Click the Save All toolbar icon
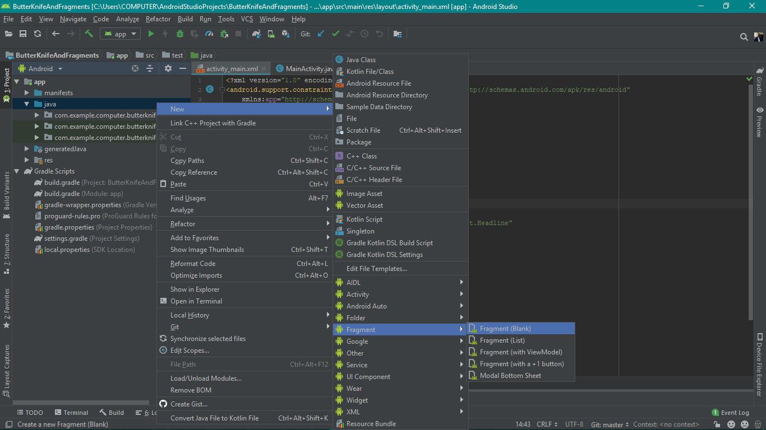 click(x=23, y=34)
